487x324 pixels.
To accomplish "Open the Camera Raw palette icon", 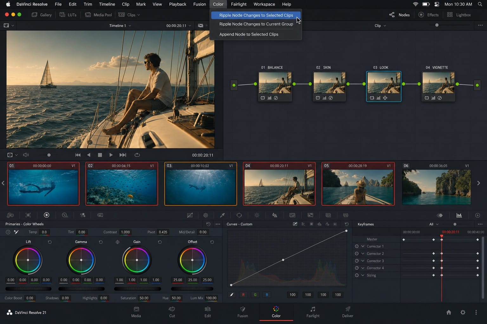I will [10, 215].
